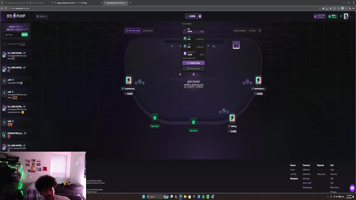Select the Insta Wallet option
The image size is (356, 200).
click(193, 54)
